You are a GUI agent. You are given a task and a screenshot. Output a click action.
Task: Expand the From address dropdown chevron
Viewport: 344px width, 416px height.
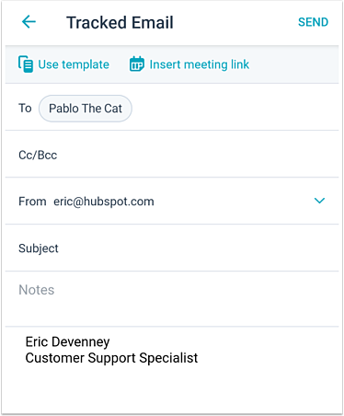(319, 201)
